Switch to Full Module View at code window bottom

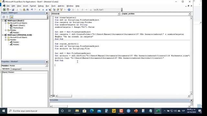[54, 96]
